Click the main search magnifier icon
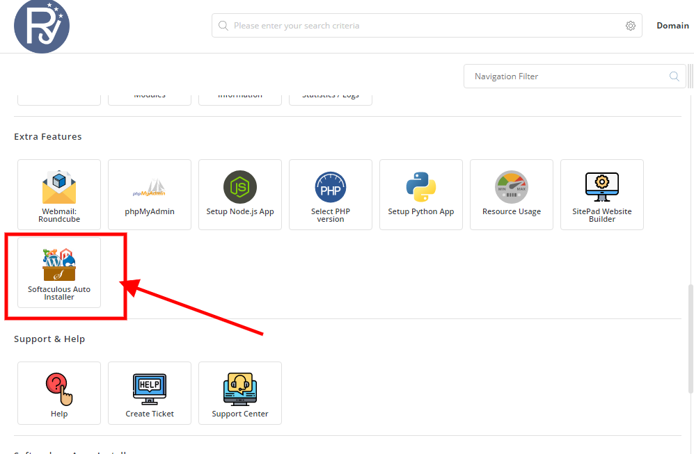Viewport: 694px width, 454px height. coord(223,26)
